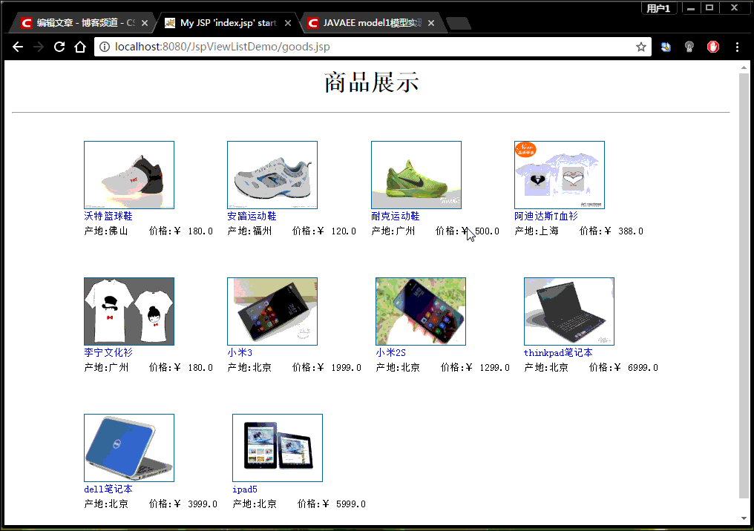
Task: Open the browser home page
Action: [x=80, y=47]
